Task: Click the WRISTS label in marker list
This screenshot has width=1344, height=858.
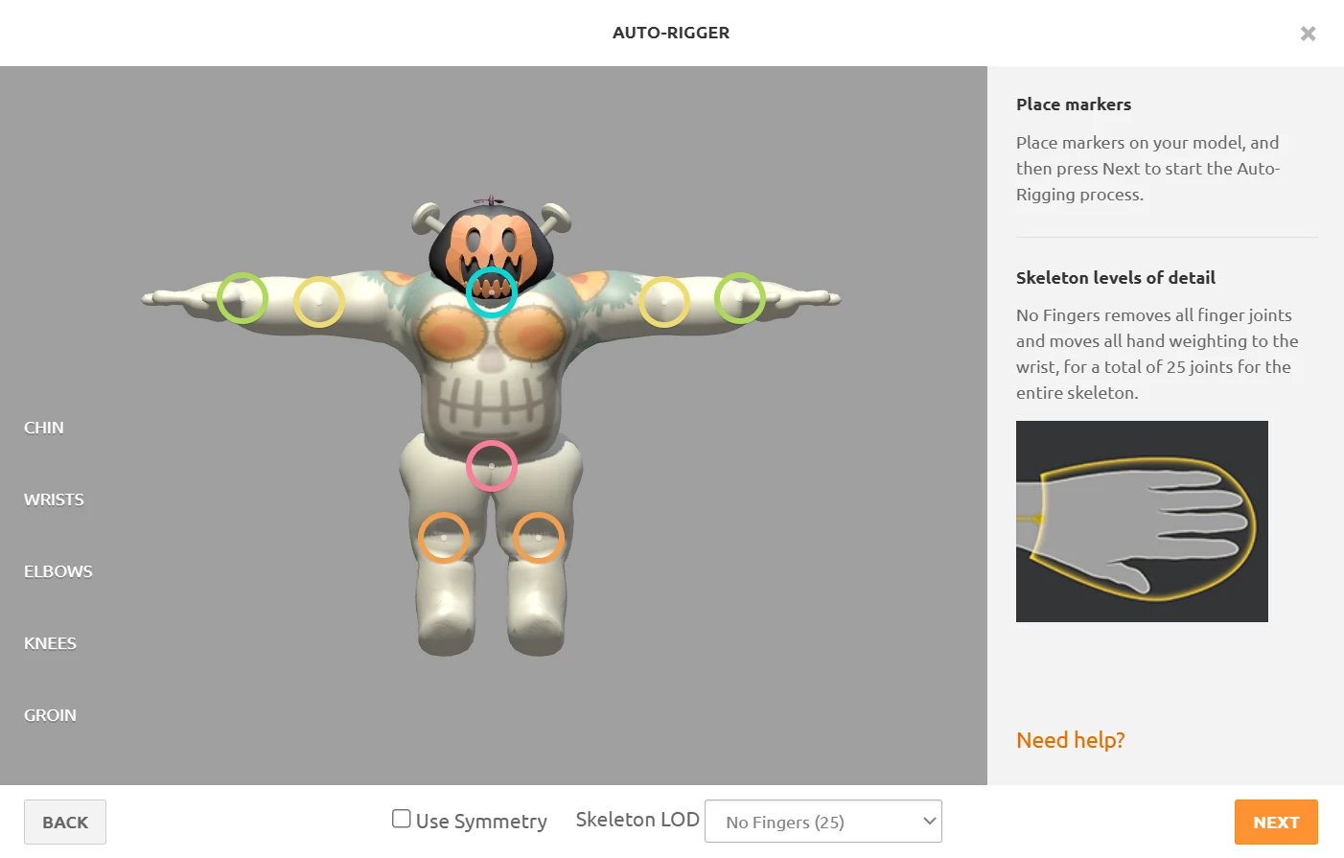Action: (x=54, y=499)
